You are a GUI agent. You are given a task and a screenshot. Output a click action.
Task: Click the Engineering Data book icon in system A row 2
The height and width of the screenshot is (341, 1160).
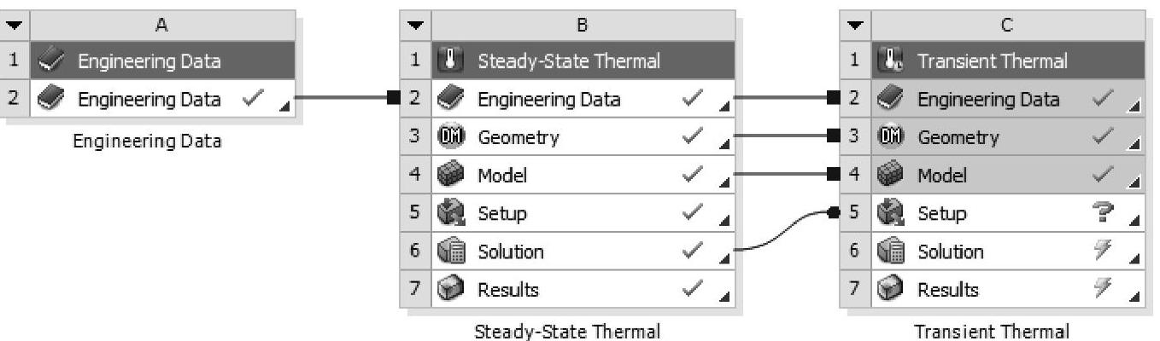(50, 99)
